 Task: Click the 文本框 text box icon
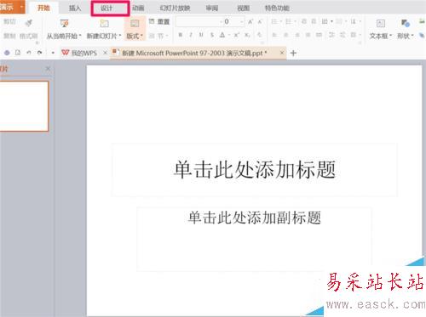point(381,24)
